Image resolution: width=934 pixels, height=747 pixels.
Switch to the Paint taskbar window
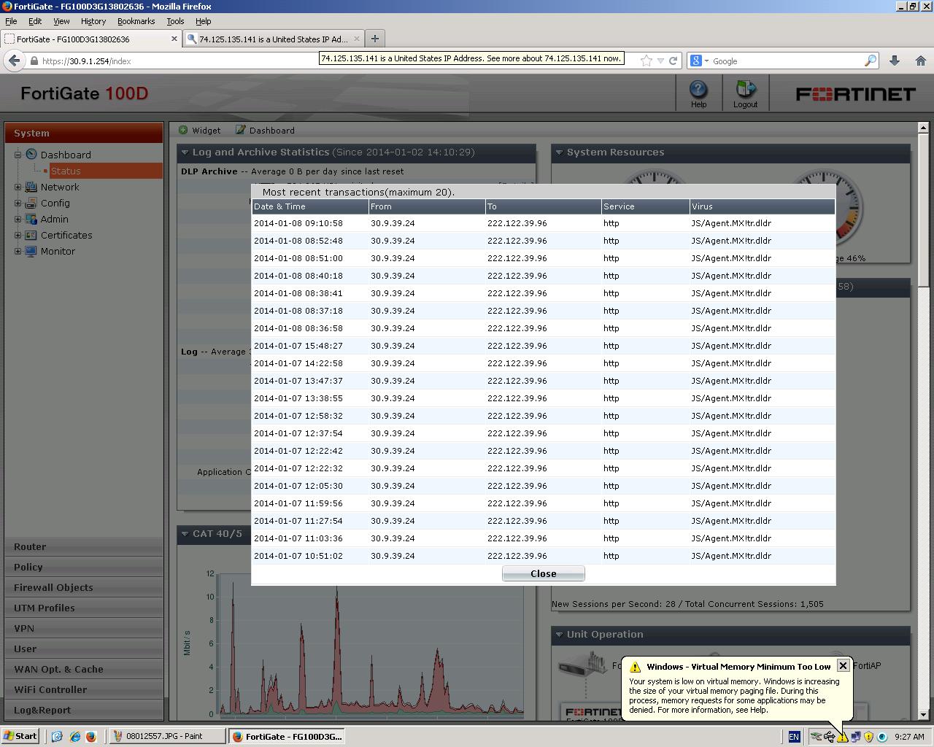167,736
